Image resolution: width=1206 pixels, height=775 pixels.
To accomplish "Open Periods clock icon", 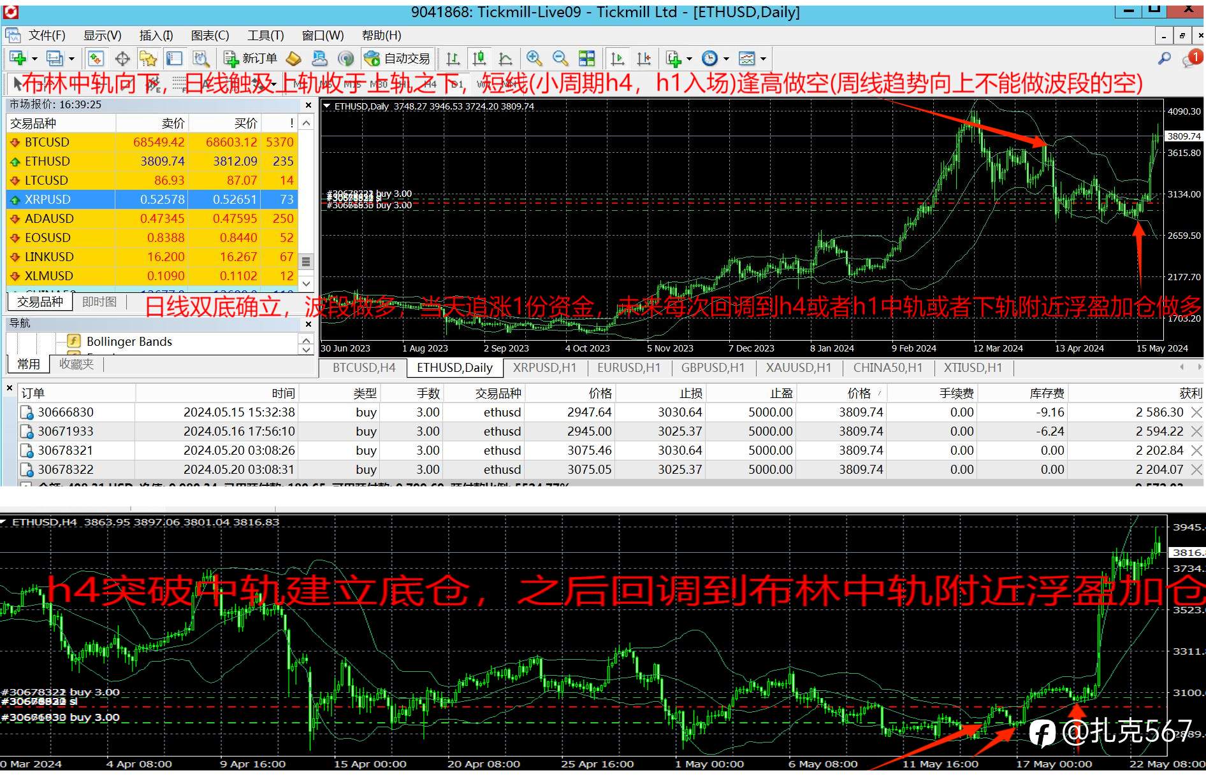I will 709,59.
